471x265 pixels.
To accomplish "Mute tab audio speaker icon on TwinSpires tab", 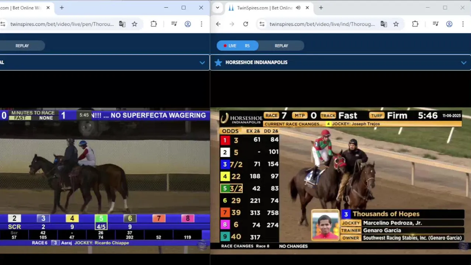I will pyautogui.click(x=298, y=8).
